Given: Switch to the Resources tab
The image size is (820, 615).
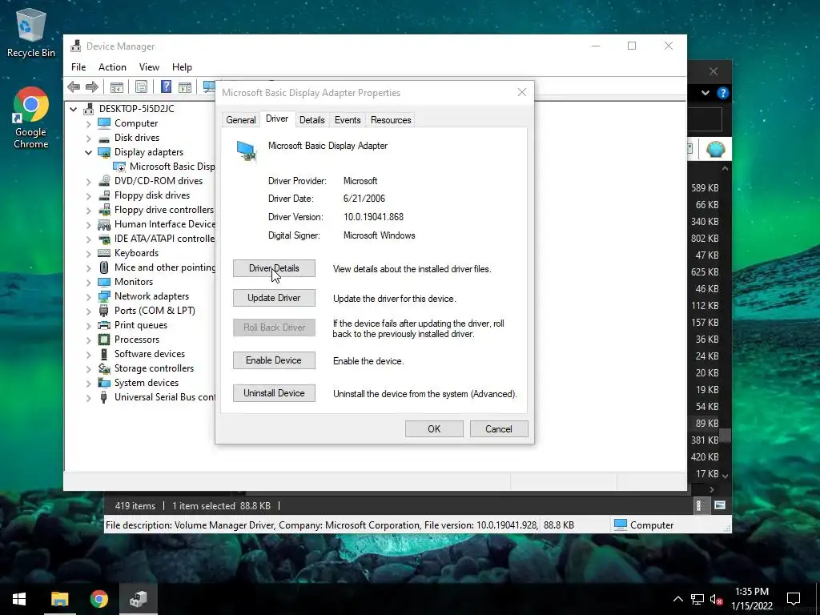Looking at the screenshot, I should [x=391, y=120].
